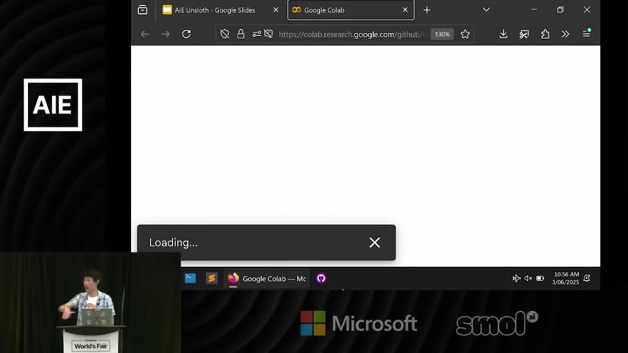The height and width of the screenshot is (353, 628).
Task: Reset the 130% zoom level badge
Action: [x=442, y=34]
